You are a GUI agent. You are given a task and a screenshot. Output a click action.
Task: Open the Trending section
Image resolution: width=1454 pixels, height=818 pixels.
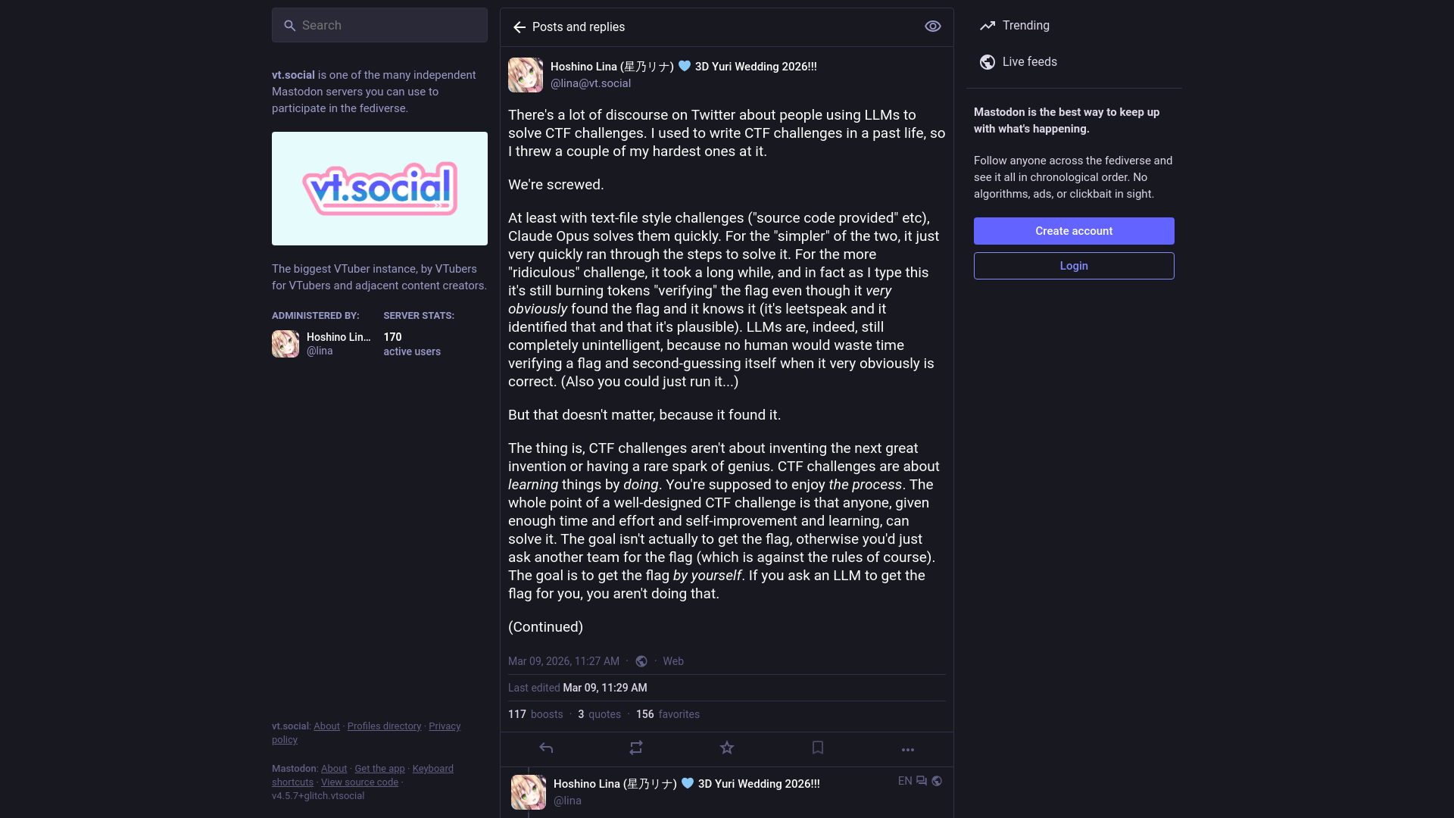(x=1026, y=25)
